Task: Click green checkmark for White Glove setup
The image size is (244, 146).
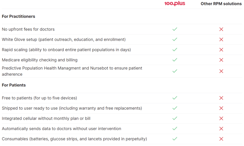Action: [175, 39]
